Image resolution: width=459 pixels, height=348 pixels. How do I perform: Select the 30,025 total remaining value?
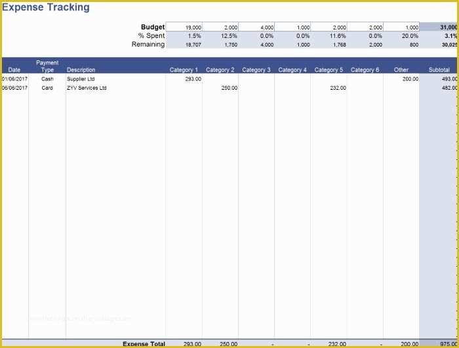click(449, 45)
